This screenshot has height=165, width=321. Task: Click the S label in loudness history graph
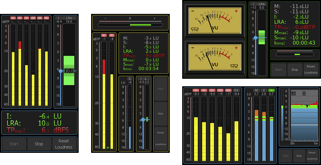click(304, 93)
